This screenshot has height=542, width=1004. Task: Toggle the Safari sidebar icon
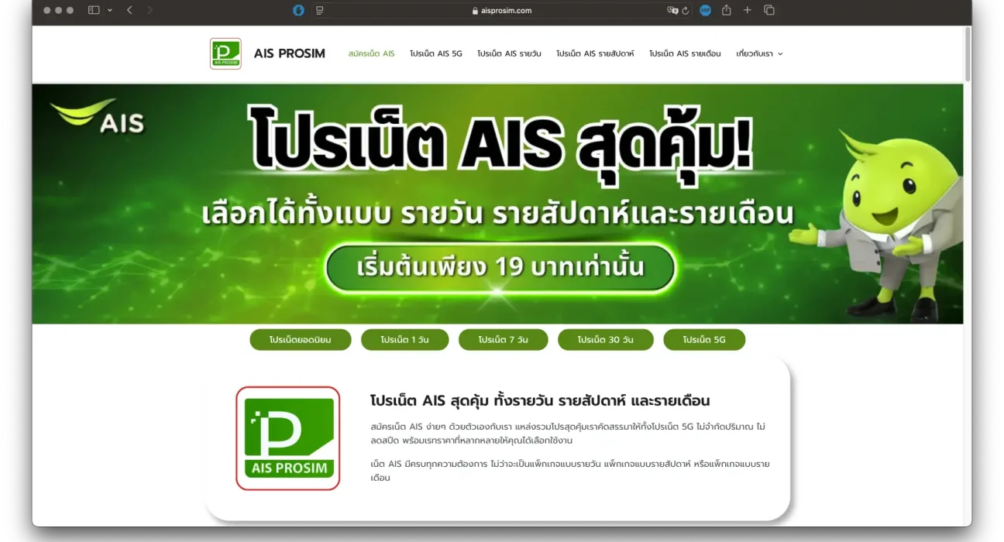point(94,10)
